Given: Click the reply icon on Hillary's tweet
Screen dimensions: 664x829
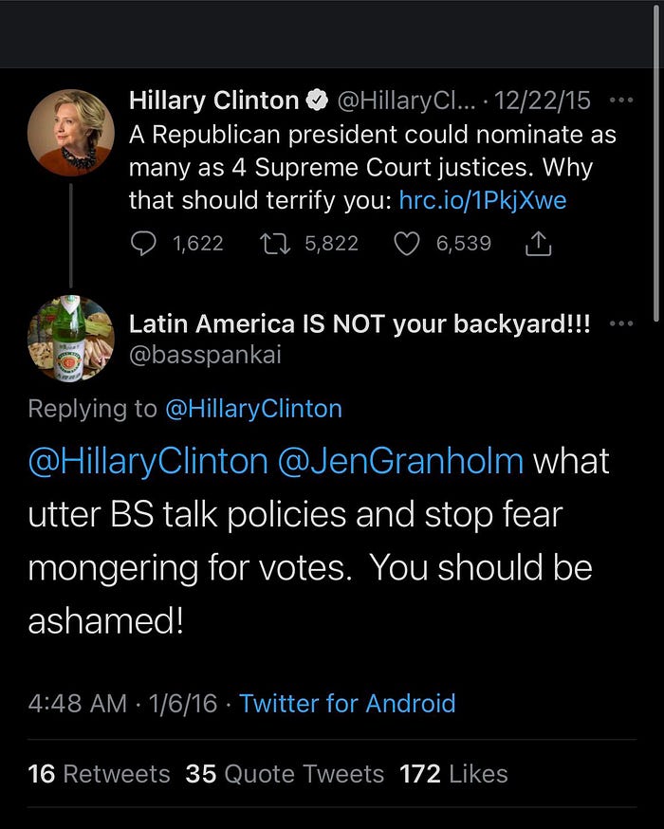Looking at the screenshot, I should tap(141, 244).
